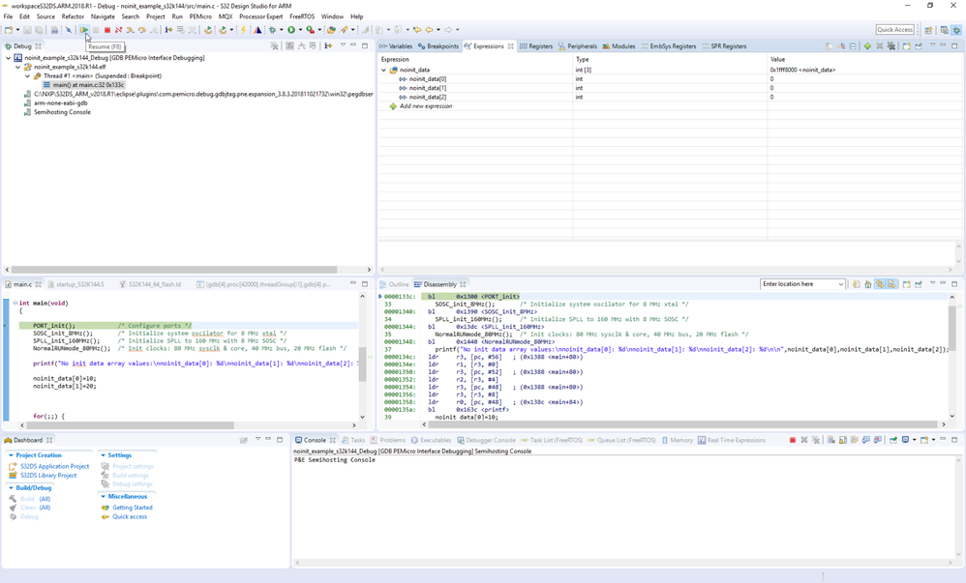Click the red Terminate button in toolbar

click(x=107, y=30)
